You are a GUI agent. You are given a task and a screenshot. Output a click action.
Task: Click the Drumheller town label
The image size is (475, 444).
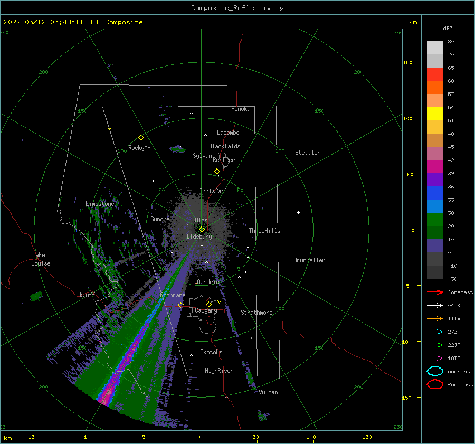tap(309, 260)
